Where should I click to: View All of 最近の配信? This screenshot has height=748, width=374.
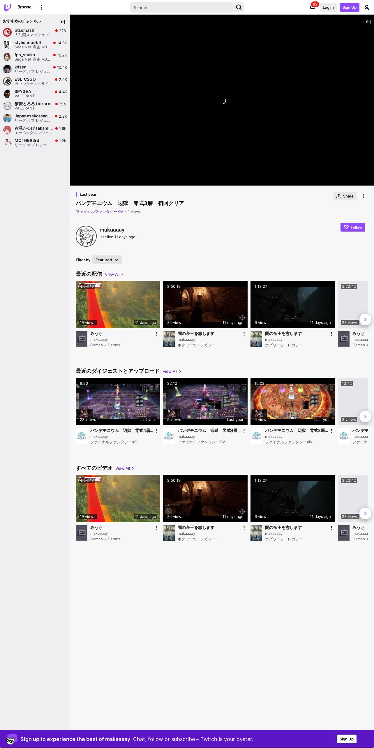114,274
